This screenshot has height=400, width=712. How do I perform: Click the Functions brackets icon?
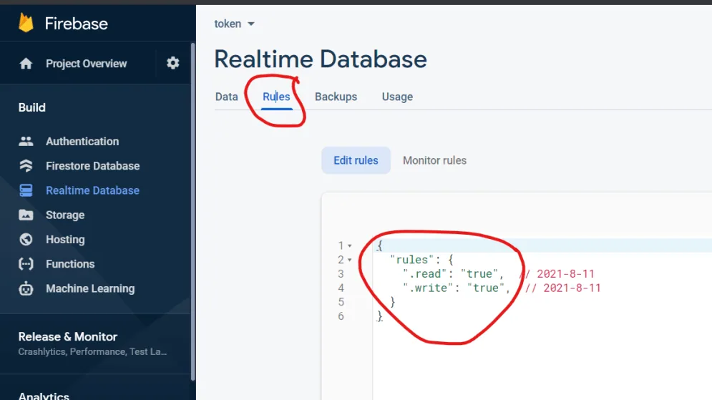[x=26, y=264]
